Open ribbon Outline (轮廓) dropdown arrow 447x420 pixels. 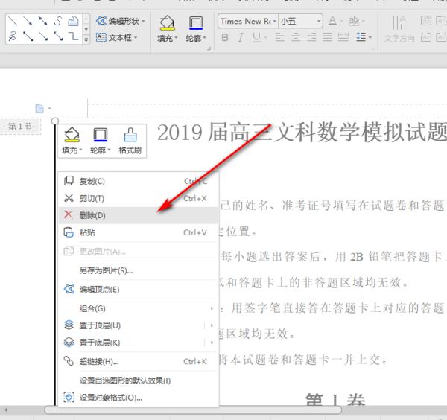(x=205, y=38)
